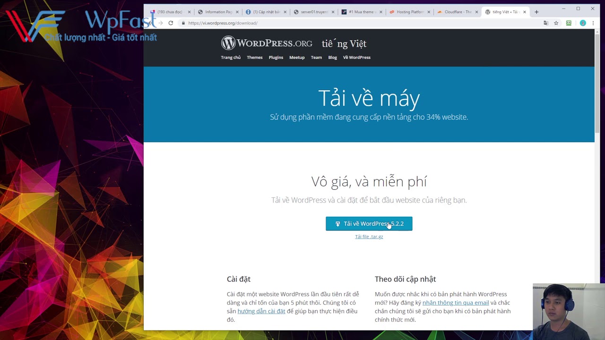Click the forward navigation arrow

(160, 23)
